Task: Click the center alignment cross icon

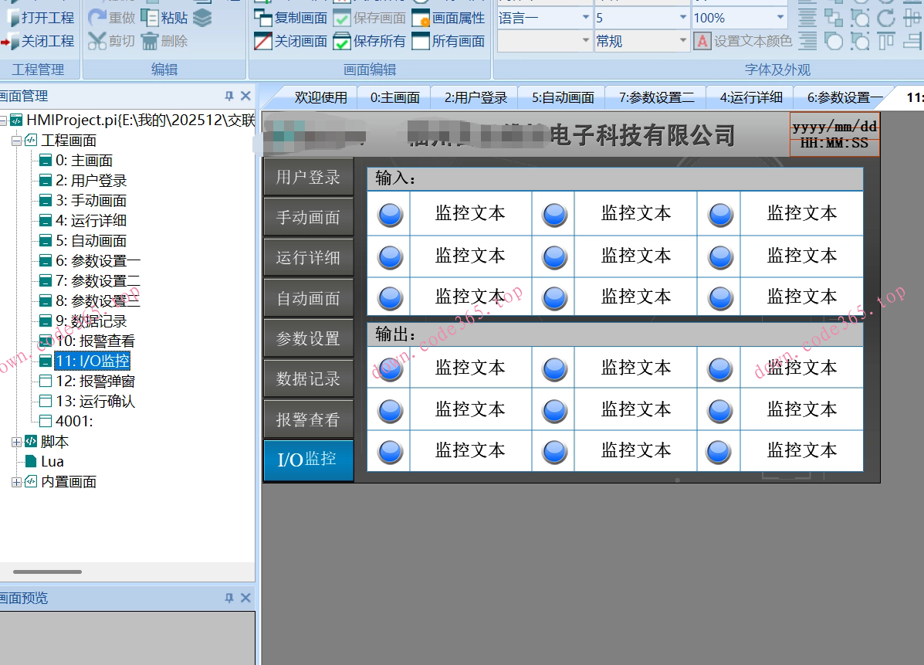Action: click(x=913, y=18)
